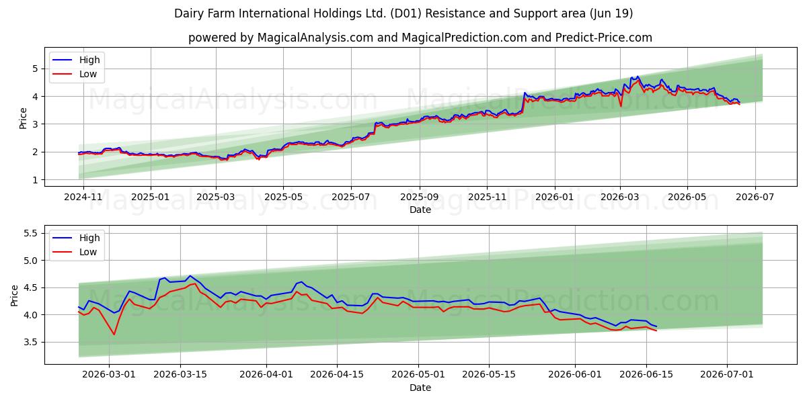This screenshot has width=807, height=403.
Task: Click the '2026-01' x-axis label in top chart
Action: pyautogui.click(x=554, y=197)
